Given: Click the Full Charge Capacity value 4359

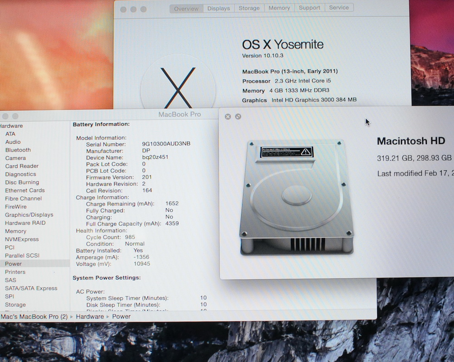Looking at the screenshot, I should click(x=172, y=224).
